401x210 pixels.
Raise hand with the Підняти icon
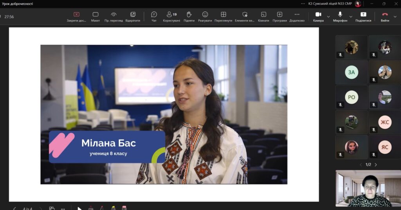pos(189,16)
